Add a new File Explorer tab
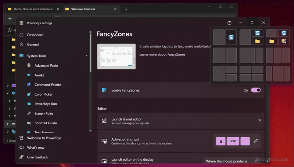The image size is (294, 167). (126, 9)
